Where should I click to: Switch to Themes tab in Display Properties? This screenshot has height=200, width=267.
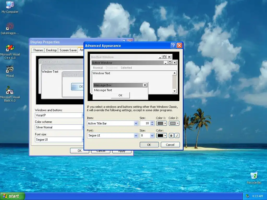click(38, 50)
